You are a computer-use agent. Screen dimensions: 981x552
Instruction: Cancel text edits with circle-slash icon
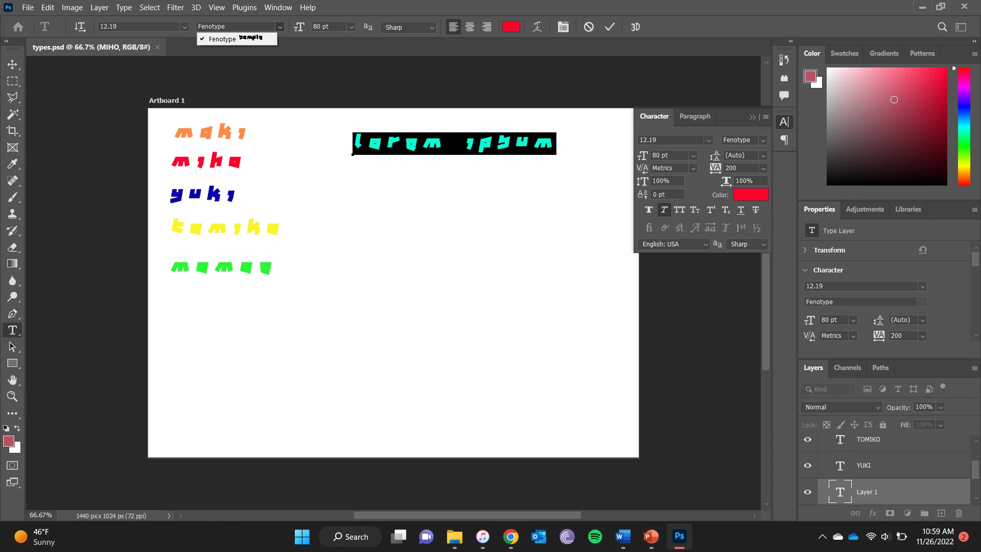589,27
